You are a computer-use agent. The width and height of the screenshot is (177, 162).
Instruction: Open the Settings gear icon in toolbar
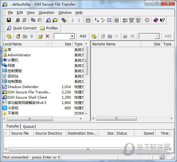click(63, 20)
